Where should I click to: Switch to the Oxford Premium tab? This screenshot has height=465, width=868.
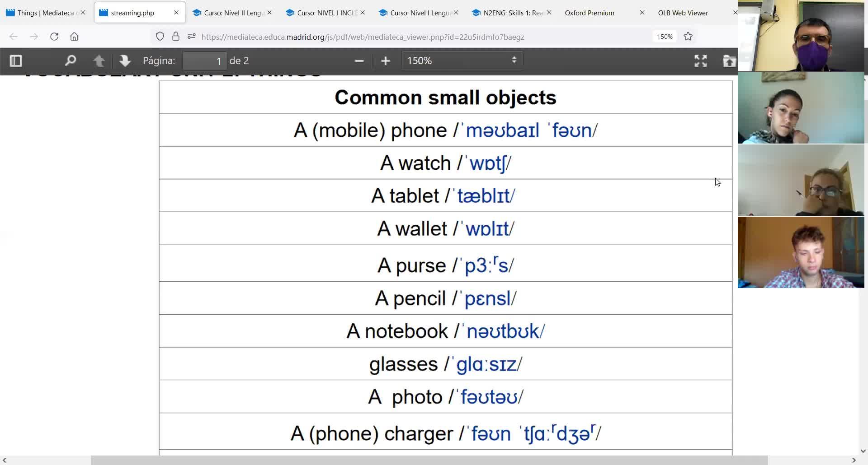click(590, 13)
